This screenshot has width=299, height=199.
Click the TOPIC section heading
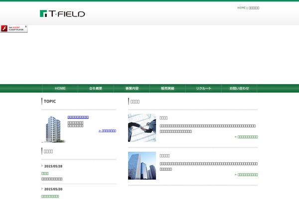click(50, 101)
